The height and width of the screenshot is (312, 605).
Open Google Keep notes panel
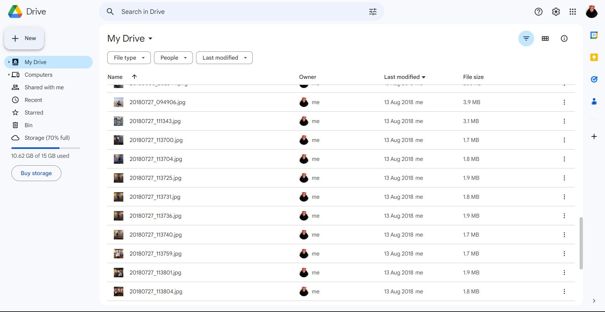(594, 57)
